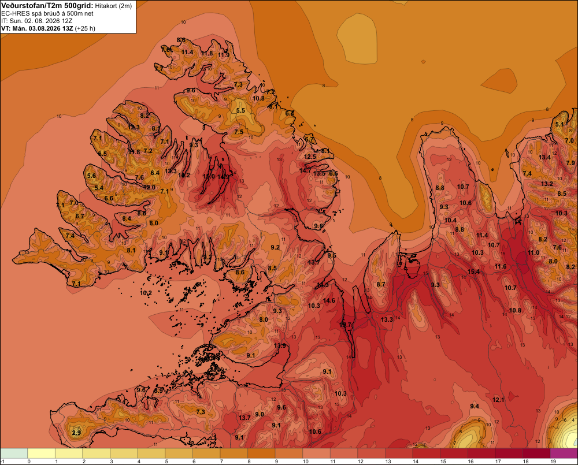Select the 5.1 temperature reading
Viewport: 578px width, 465px height.
coord(560,124)
